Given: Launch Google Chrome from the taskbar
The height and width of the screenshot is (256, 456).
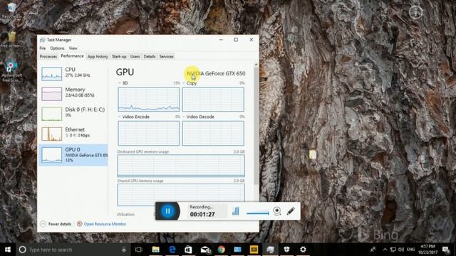Looking at the screenshot, I should 222,250.
